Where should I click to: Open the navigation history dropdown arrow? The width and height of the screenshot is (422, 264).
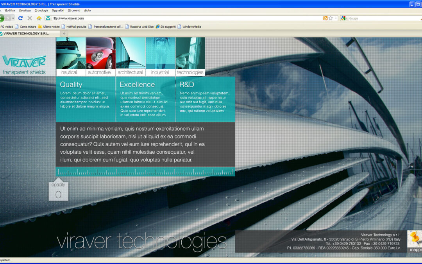coord(13,18)
